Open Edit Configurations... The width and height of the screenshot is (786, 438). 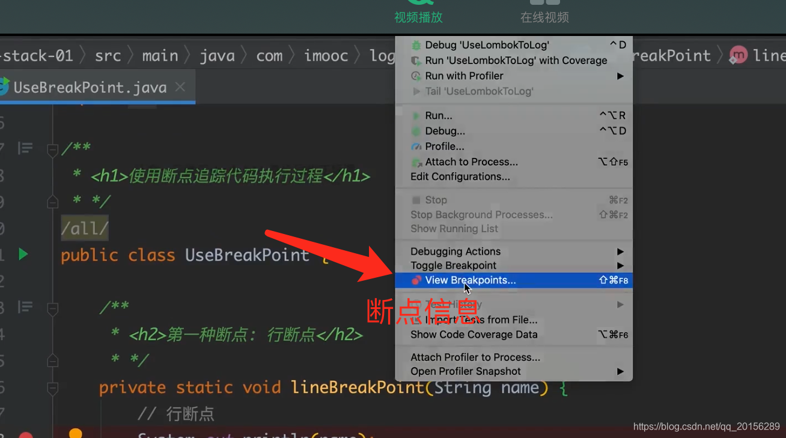click(x=514, y=176)
